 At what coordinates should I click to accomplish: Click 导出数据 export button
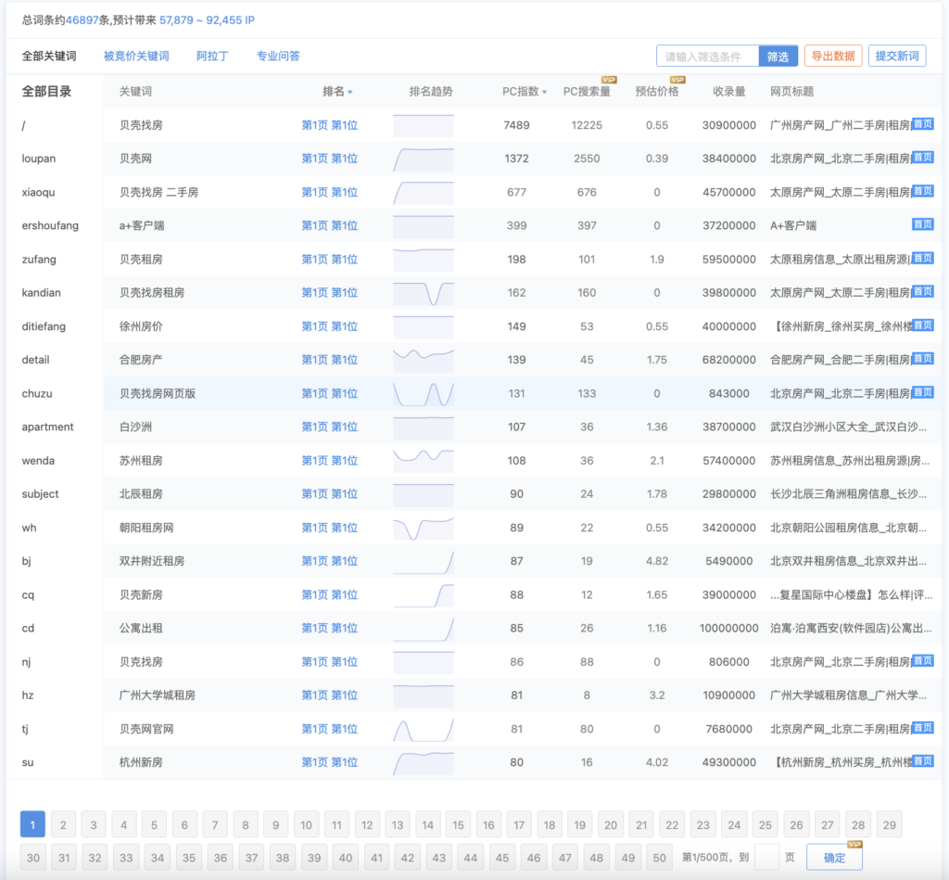833,57
